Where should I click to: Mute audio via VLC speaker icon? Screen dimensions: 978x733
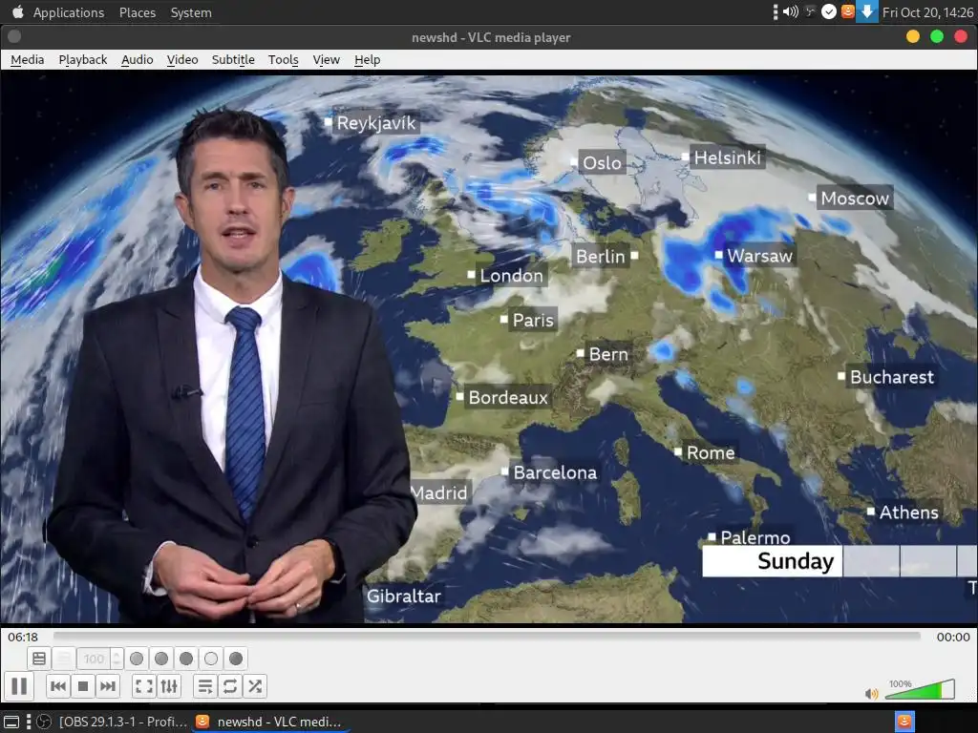[x=871, y=694]
